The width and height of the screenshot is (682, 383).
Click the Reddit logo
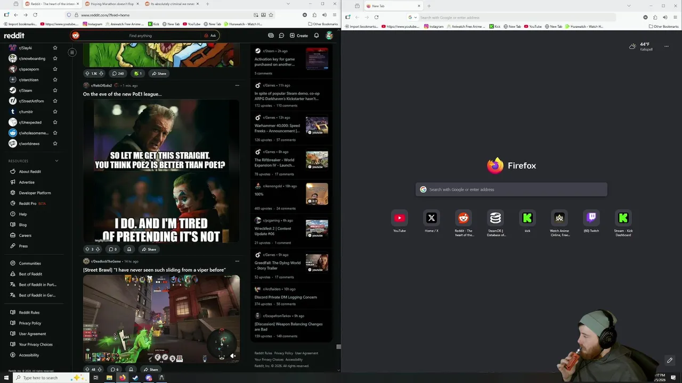coord(14,36)
